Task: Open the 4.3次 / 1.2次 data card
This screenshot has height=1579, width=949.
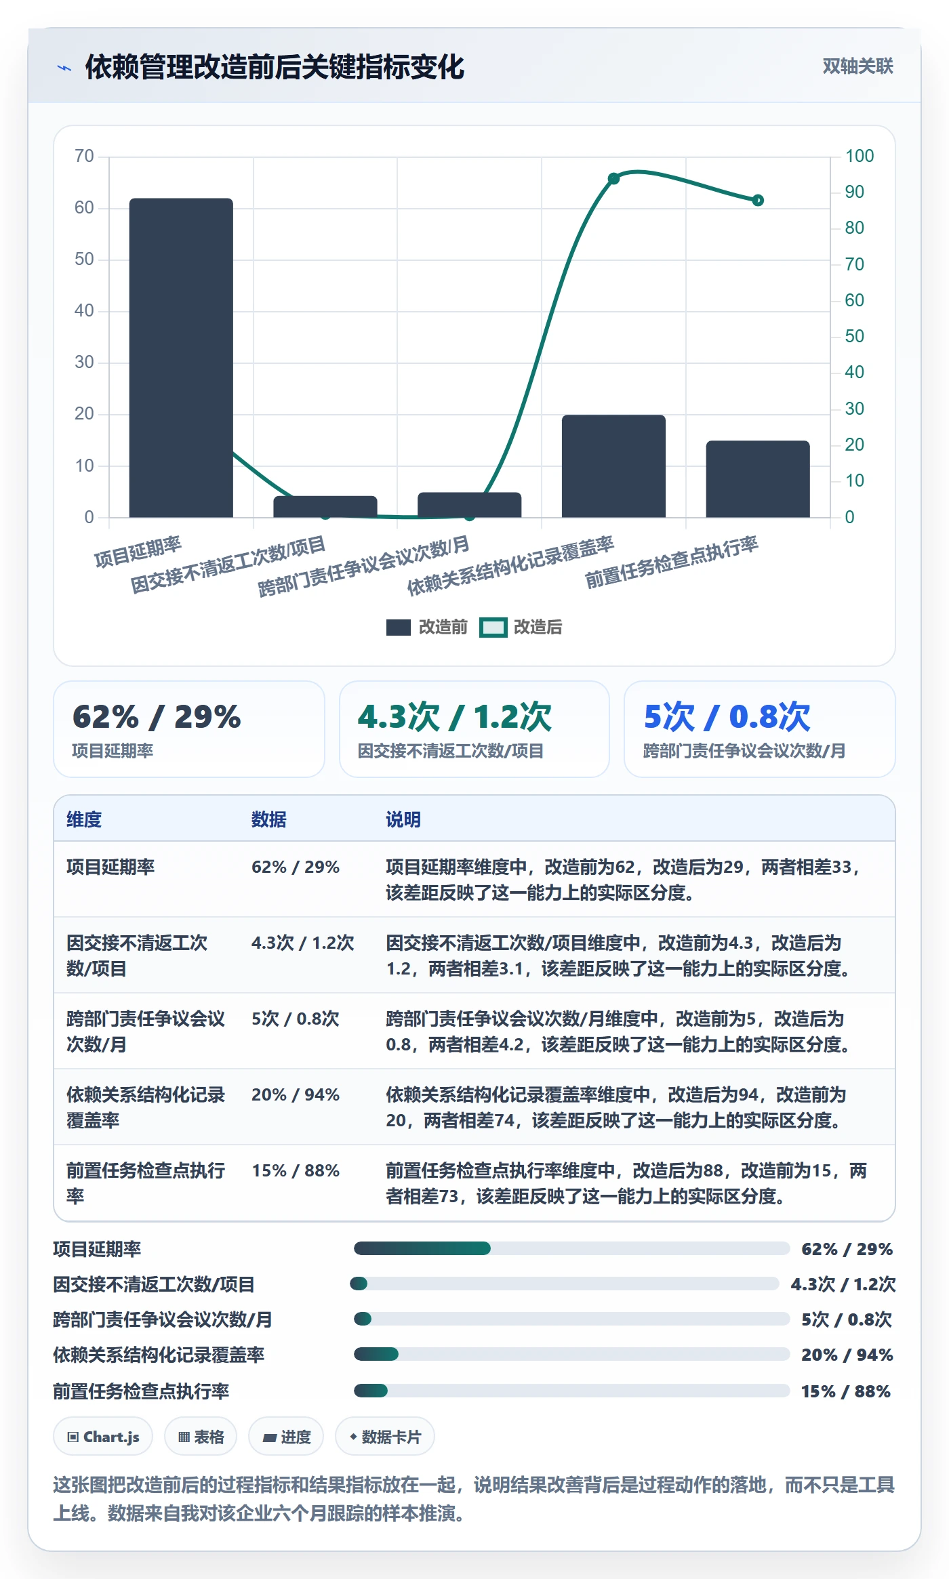Action: coord(474,729)
